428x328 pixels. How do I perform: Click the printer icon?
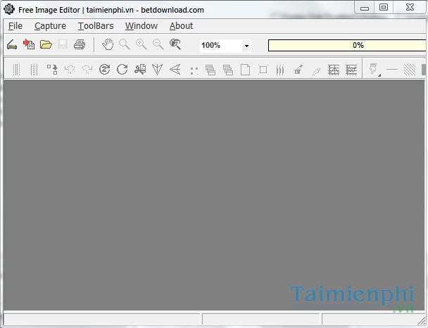[x=80, y=44]
